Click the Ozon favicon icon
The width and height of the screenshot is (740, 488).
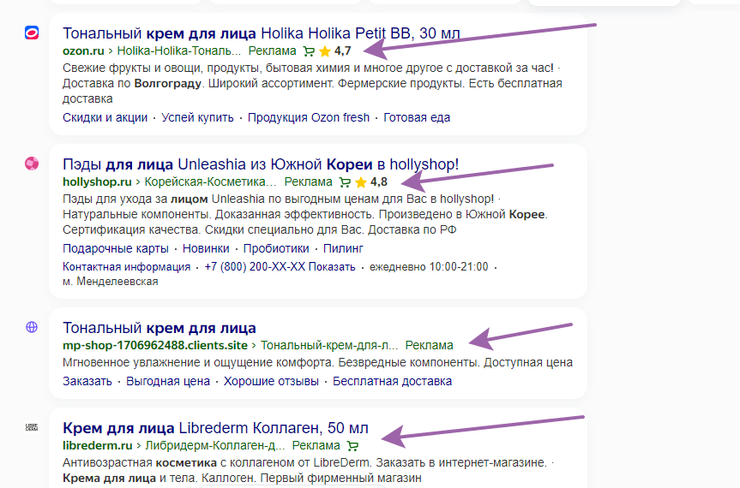click(x=32, y=33)
